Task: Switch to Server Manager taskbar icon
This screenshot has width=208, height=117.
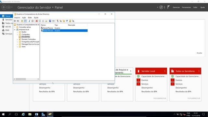Action: 43,114
